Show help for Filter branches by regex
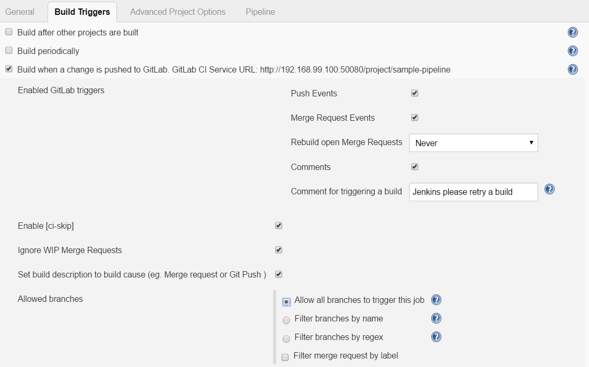 (436, 337)
